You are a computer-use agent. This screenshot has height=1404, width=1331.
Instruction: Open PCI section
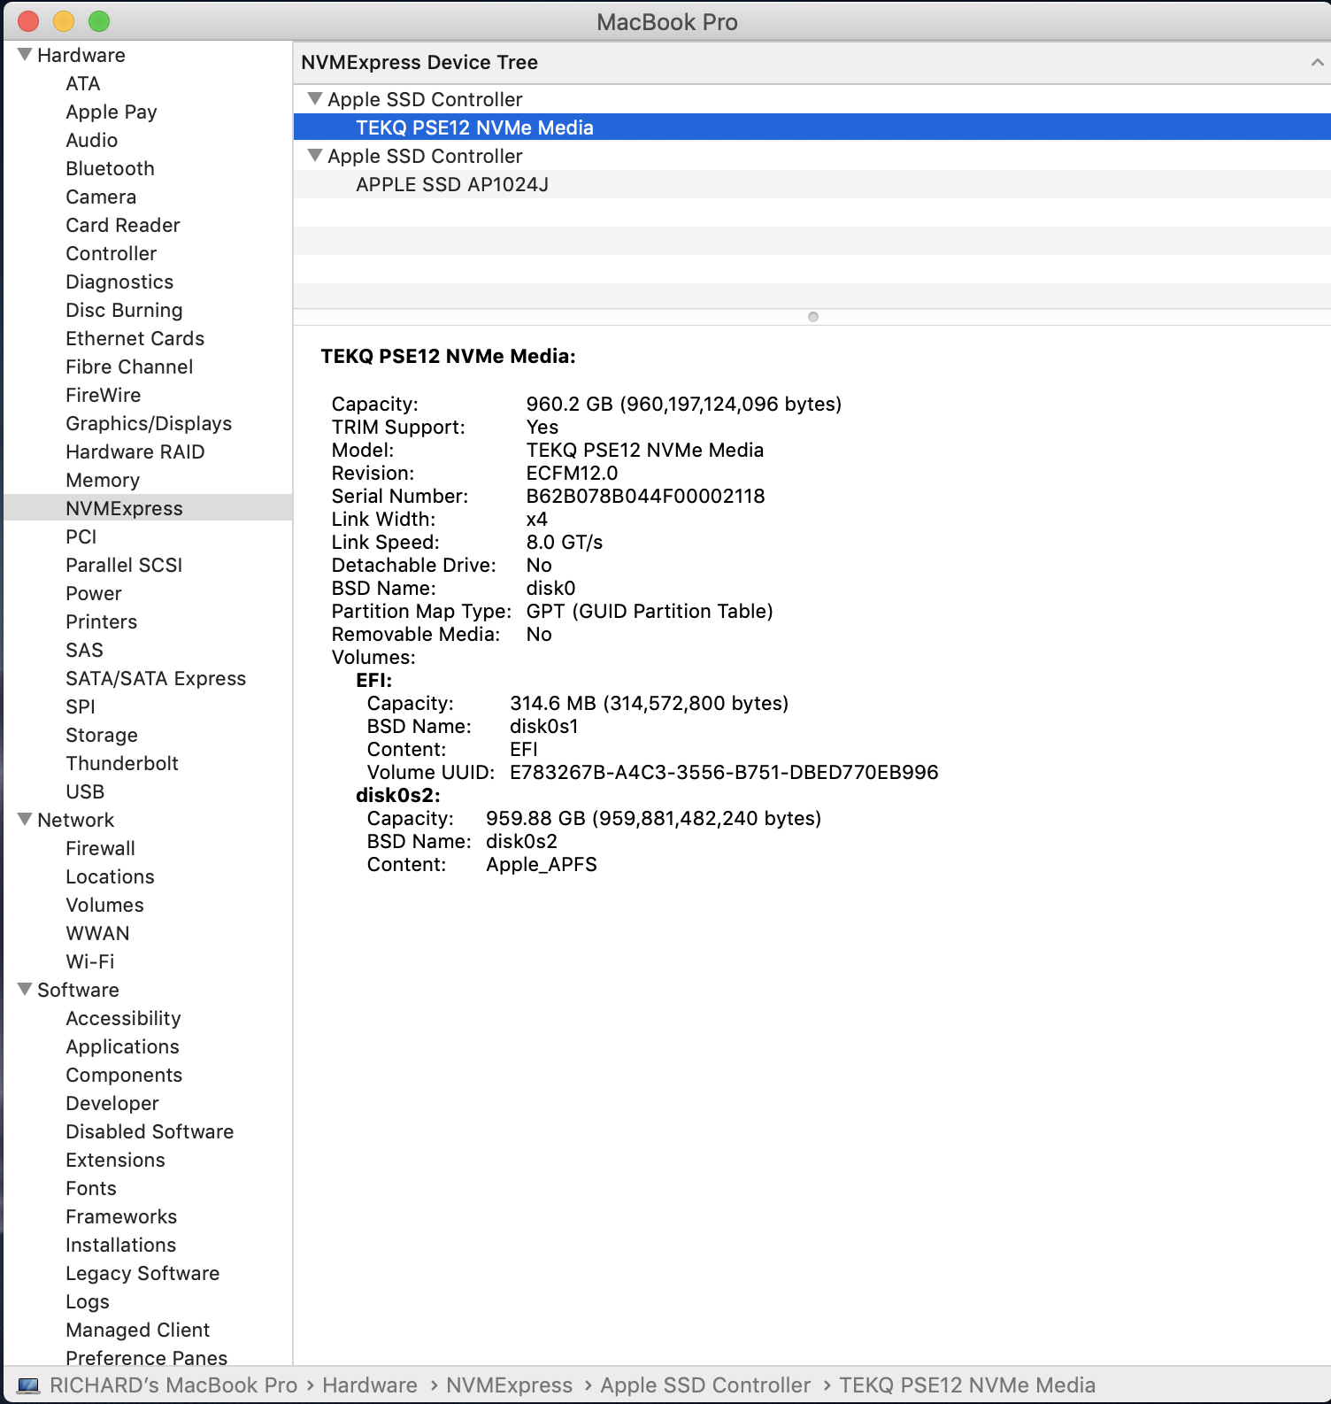81,536
